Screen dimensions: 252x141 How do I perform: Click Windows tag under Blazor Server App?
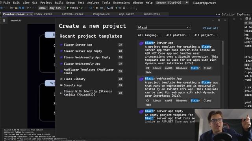tap(181, 68)
